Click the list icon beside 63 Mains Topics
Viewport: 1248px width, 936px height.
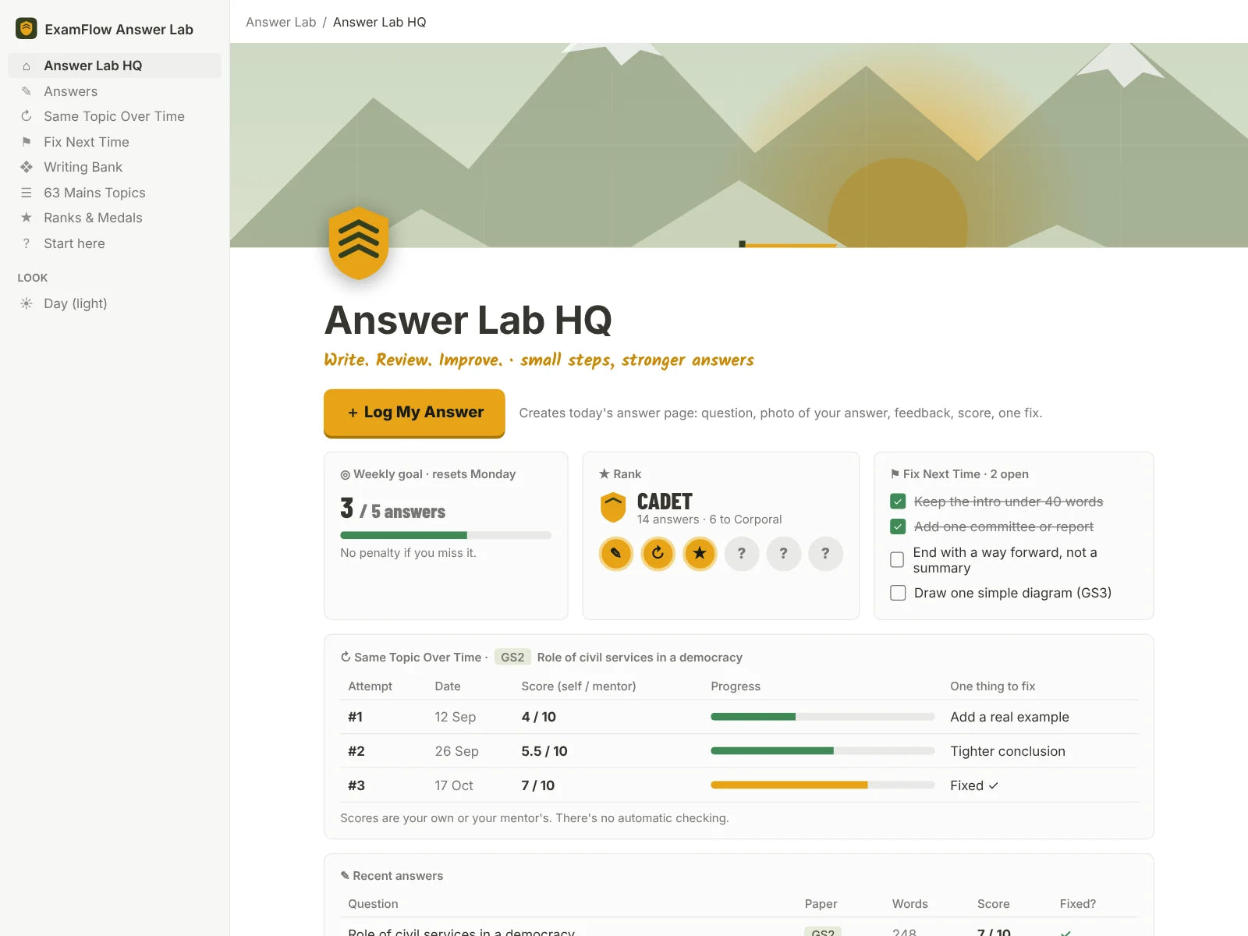click(27, 193)
